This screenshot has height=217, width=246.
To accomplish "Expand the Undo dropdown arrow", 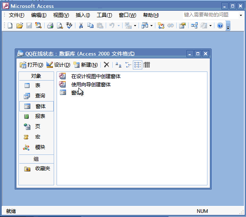I will 119,25.
